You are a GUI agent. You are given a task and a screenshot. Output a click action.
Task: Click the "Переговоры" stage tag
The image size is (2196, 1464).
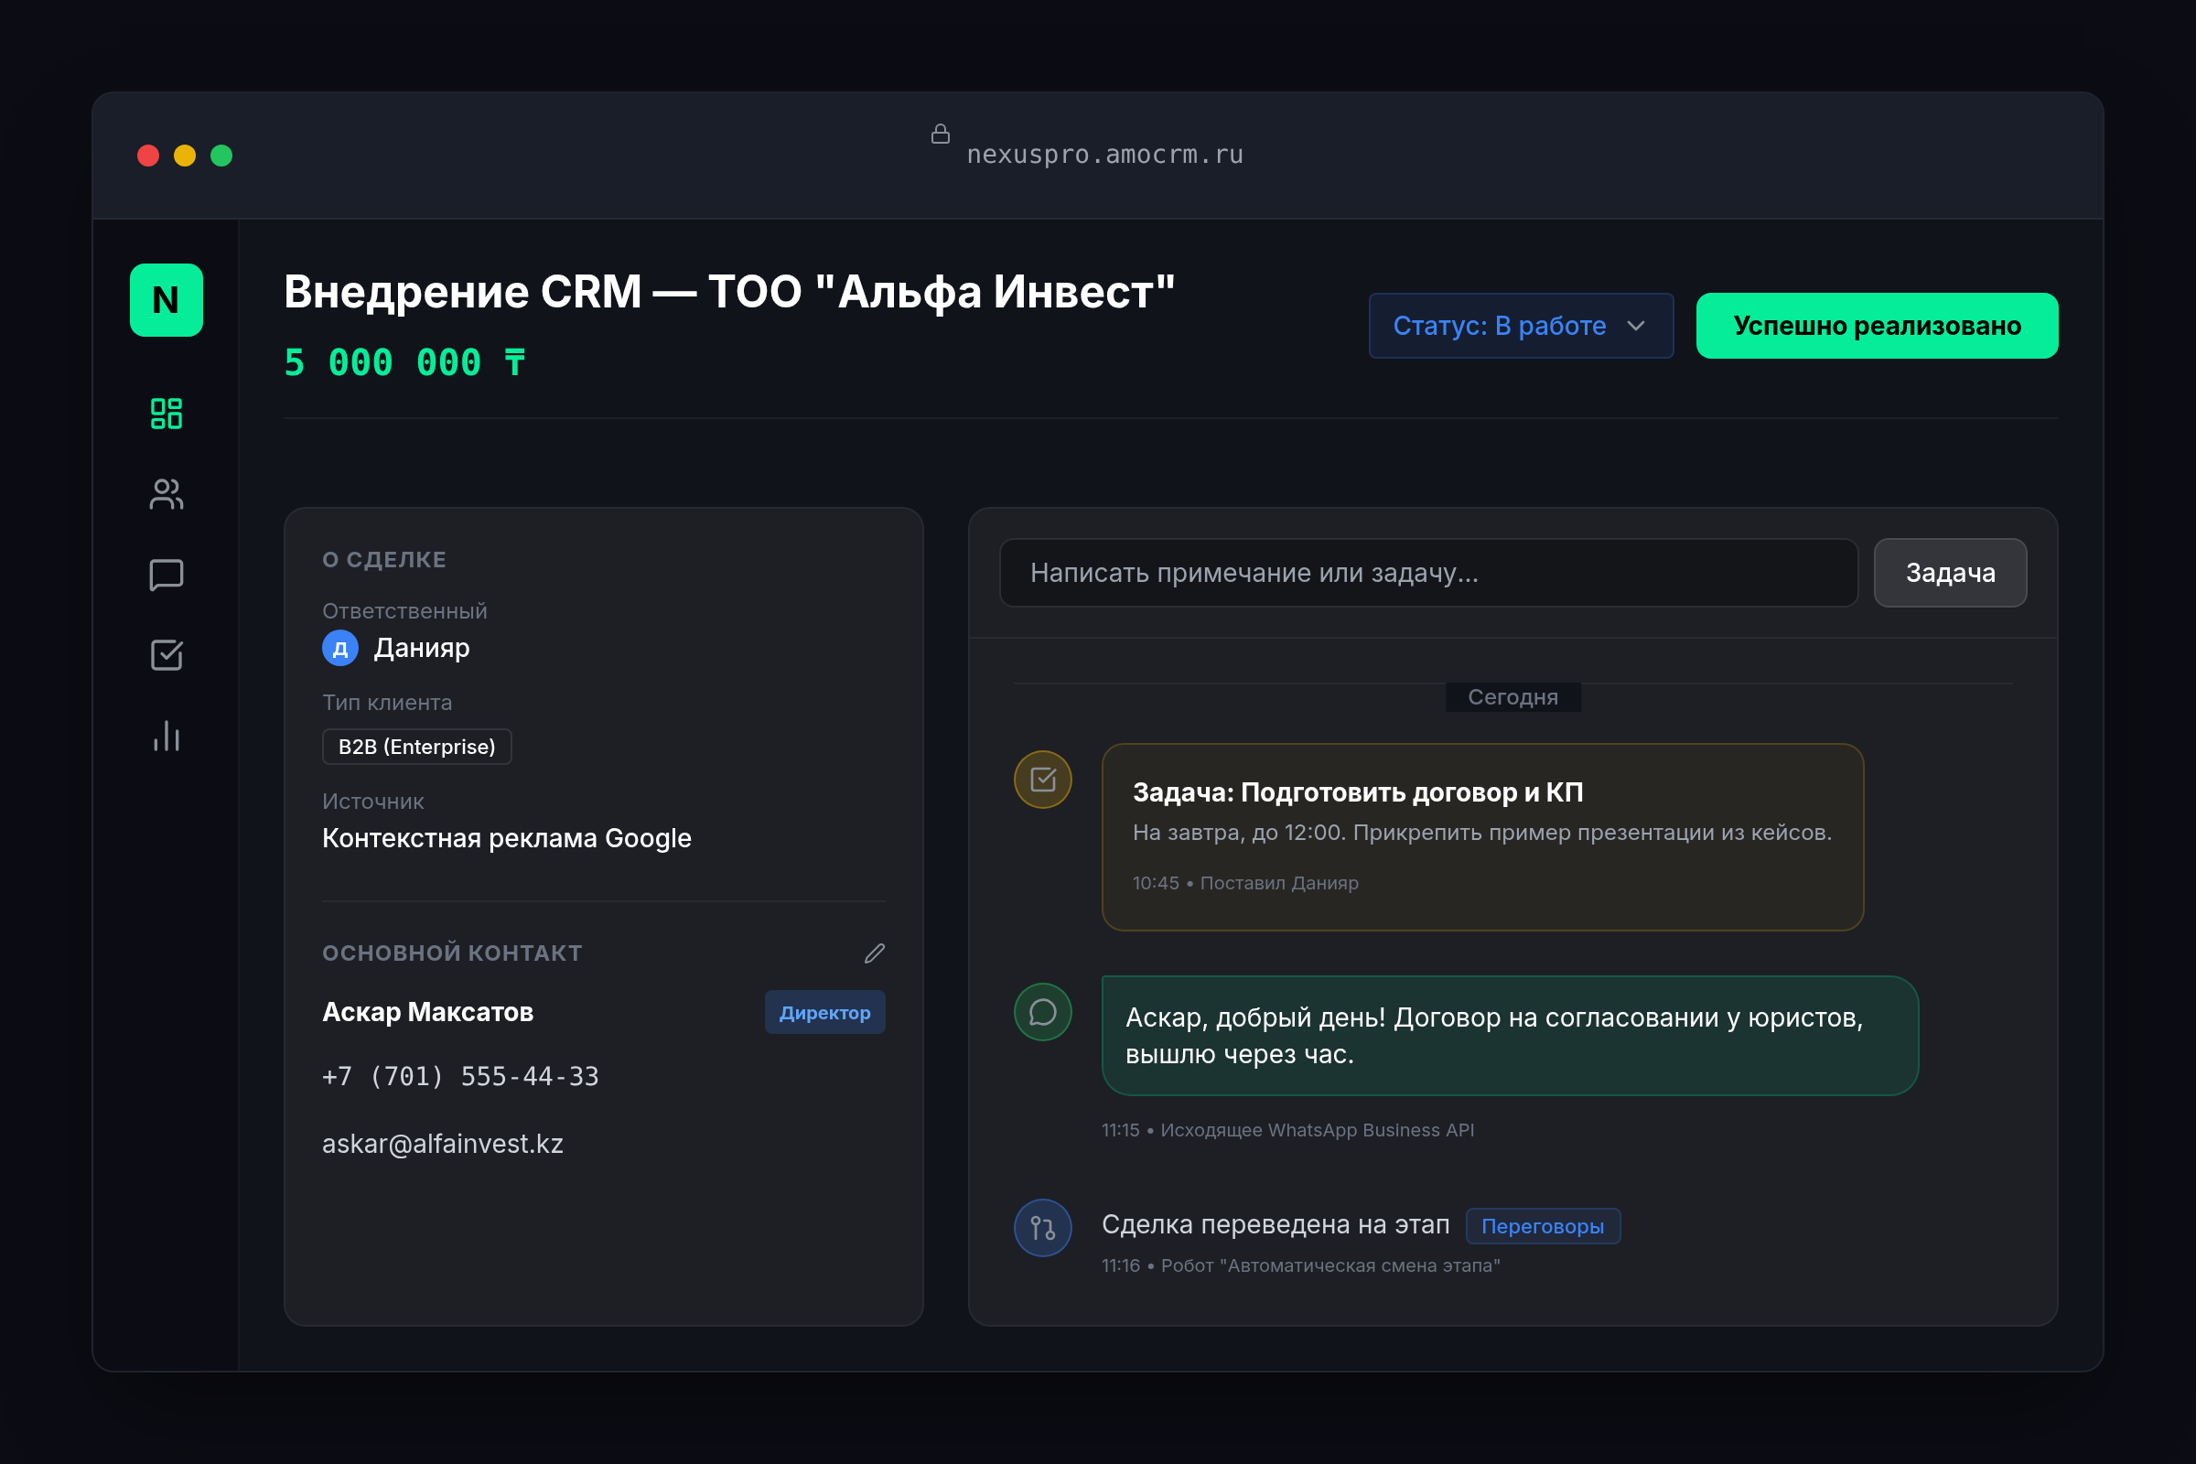pyautogui.click(x=1543, y=1226)
